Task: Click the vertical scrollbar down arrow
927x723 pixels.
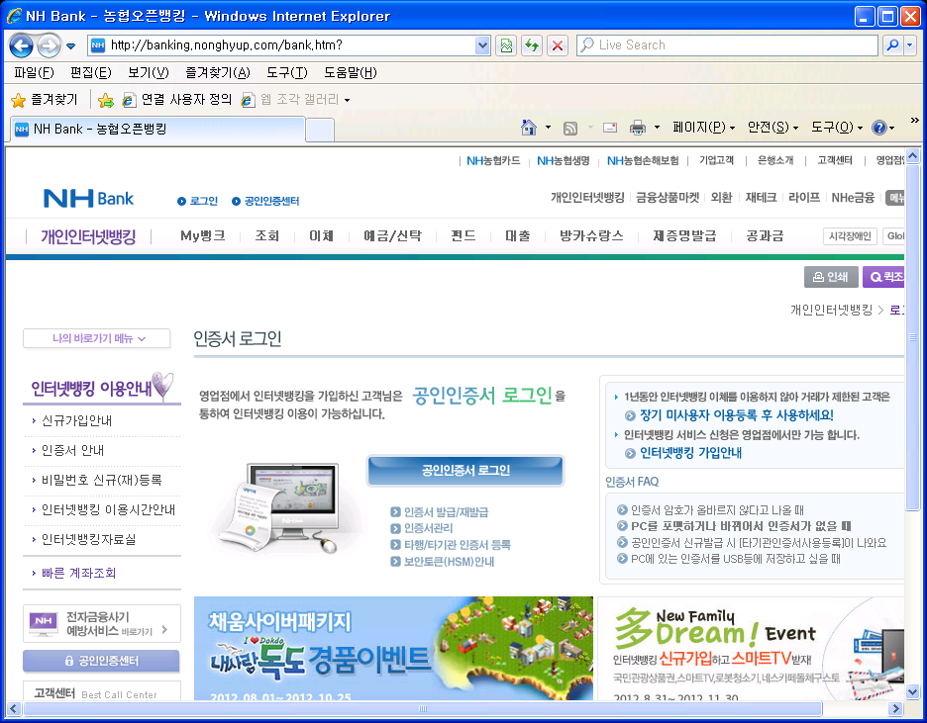Action: click(912, 691)
